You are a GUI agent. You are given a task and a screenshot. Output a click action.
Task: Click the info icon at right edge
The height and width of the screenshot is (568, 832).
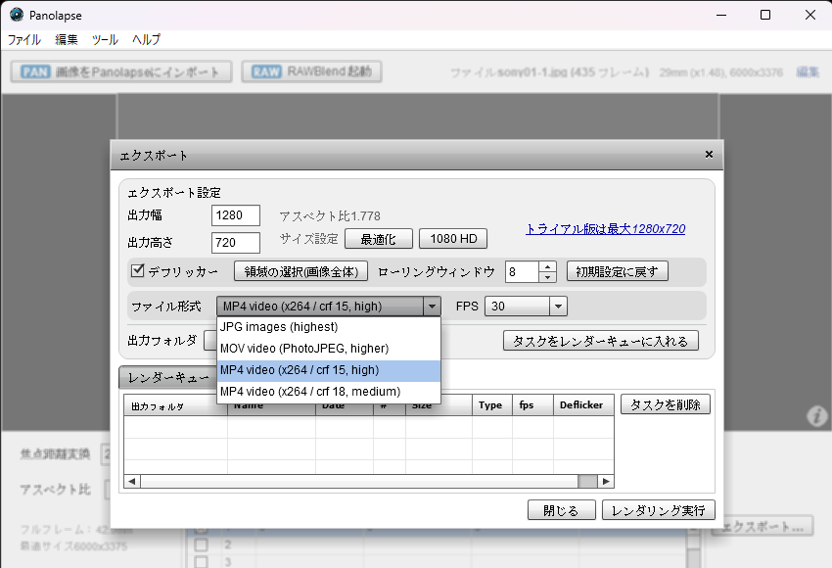click(x=817, y=417)
